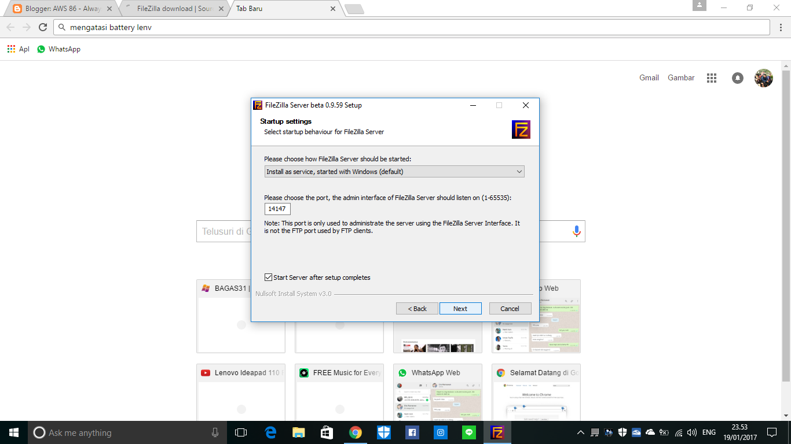Click the Chrome page vertical scrollbar

[x=786, y=225]
